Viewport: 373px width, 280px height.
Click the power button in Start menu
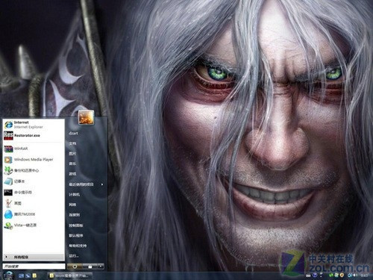[75, 267]
